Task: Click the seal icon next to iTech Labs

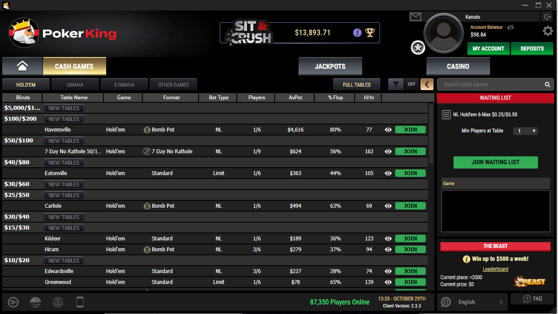Action: [58, 302]
